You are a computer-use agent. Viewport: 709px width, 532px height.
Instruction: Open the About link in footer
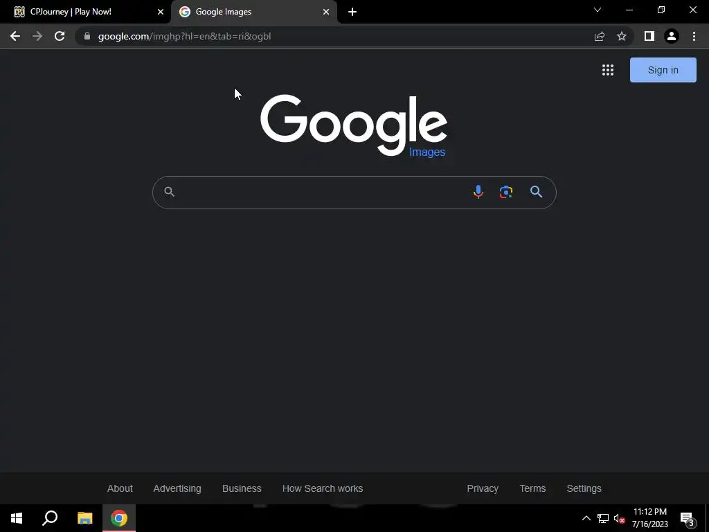[x=120, y=488]
